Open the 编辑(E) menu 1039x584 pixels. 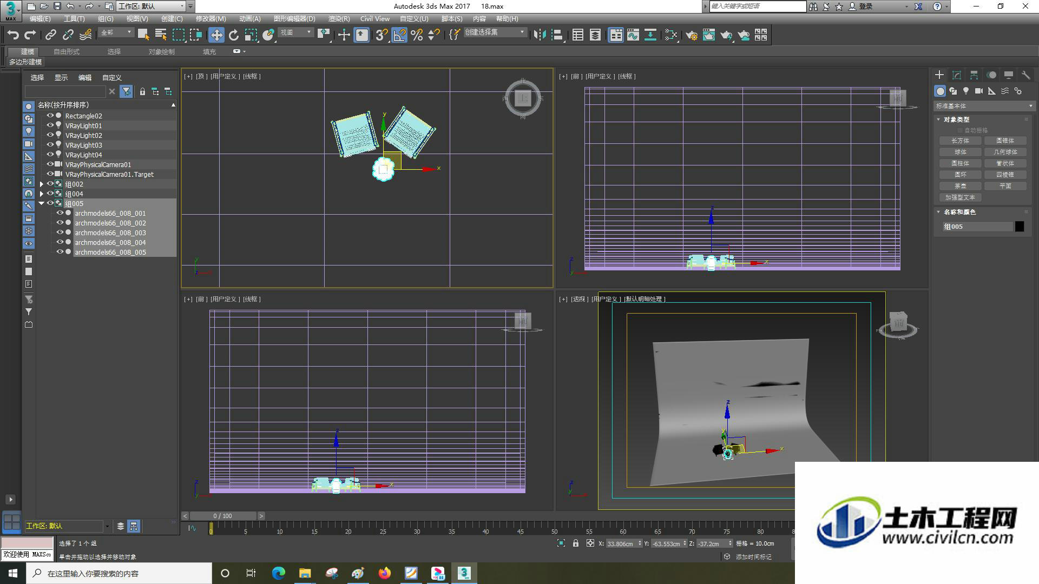pos(40,19)
